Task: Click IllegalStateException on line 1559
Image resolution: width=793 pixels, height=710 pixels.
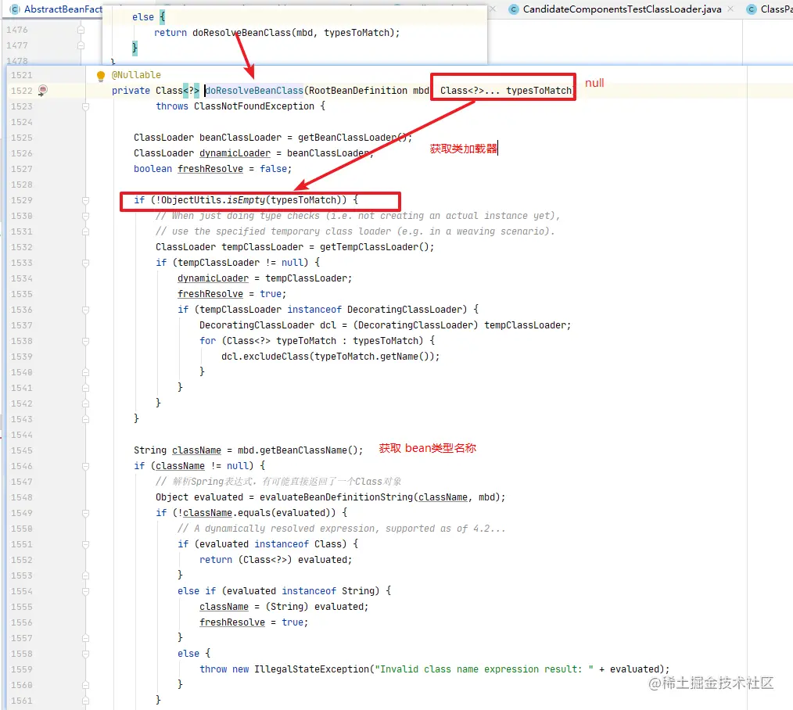Action: 311,669
